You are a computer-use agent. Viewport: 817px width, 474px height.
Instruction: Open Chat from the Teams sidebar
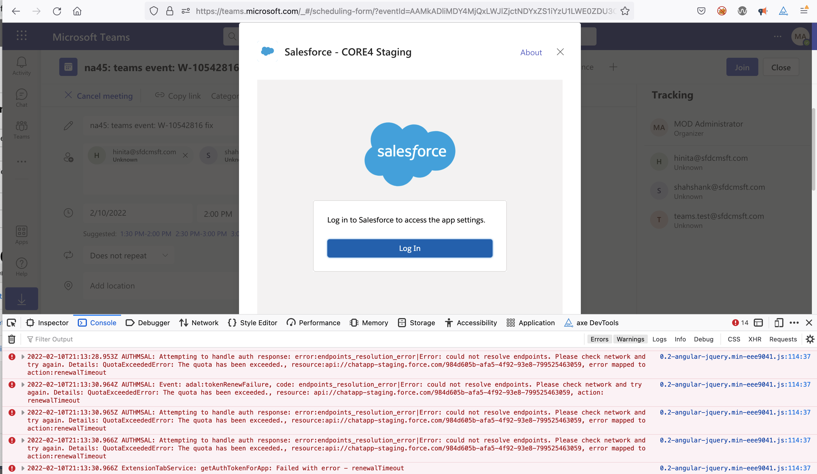tap(21, 98)
